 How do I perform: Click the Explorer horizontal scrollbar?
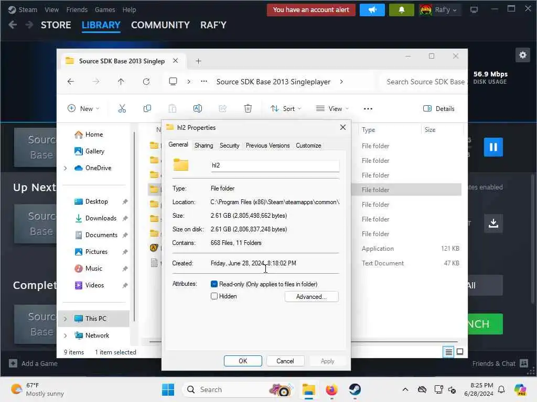tap(304, 341)
